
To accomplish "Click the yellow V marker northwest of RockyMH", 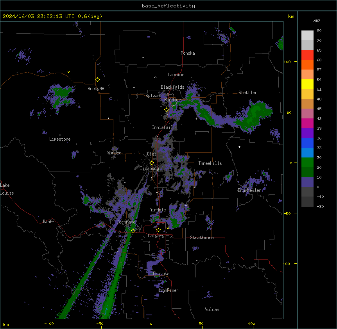I will pos(68,72).
